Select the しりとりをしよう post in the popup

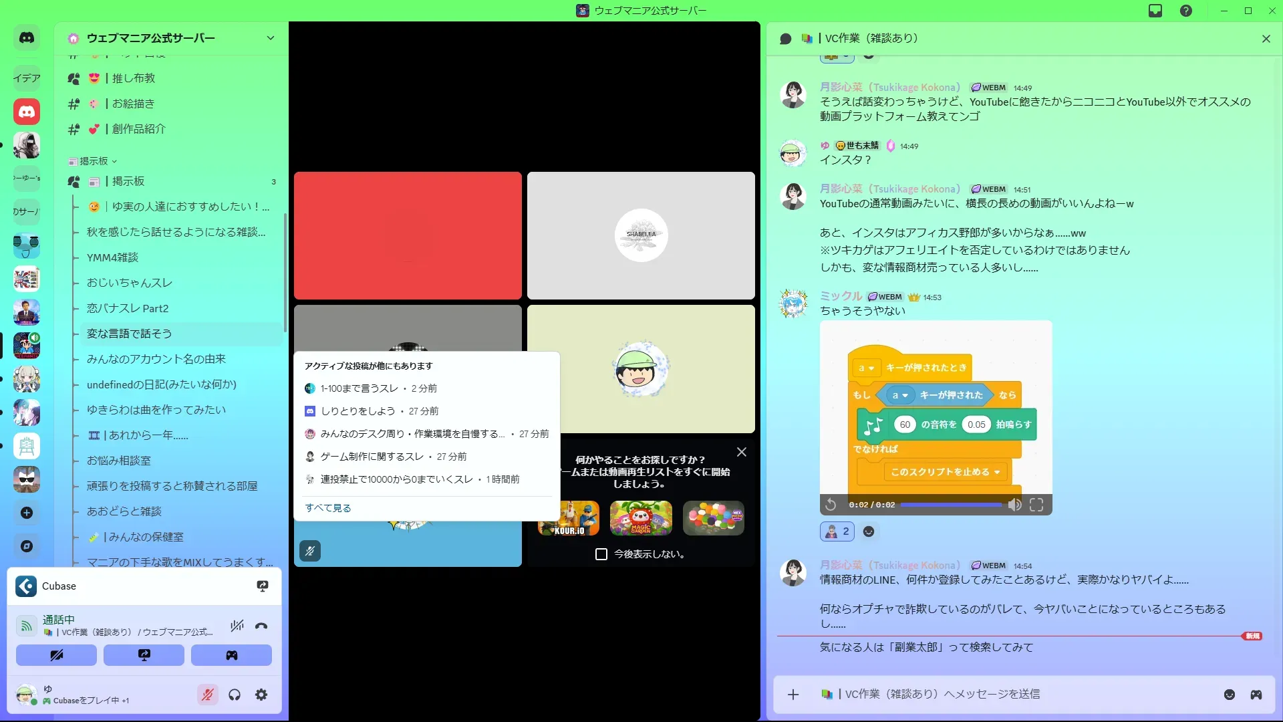click(358, 411)
